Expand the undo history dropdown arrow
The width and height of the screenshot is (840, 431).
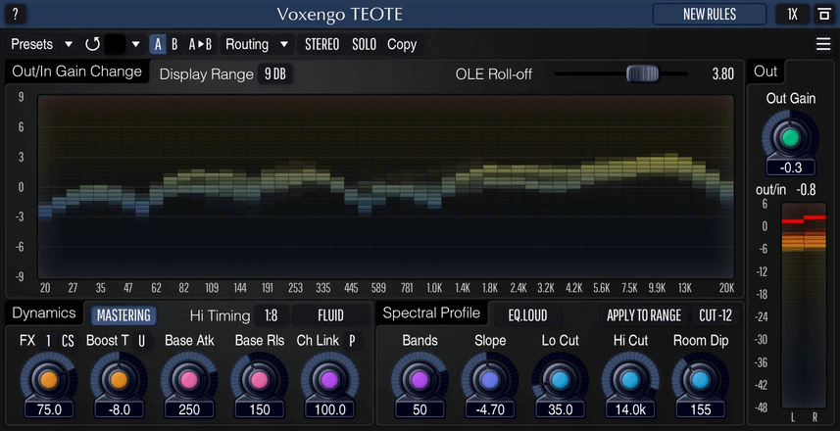(x=136, y=44)
